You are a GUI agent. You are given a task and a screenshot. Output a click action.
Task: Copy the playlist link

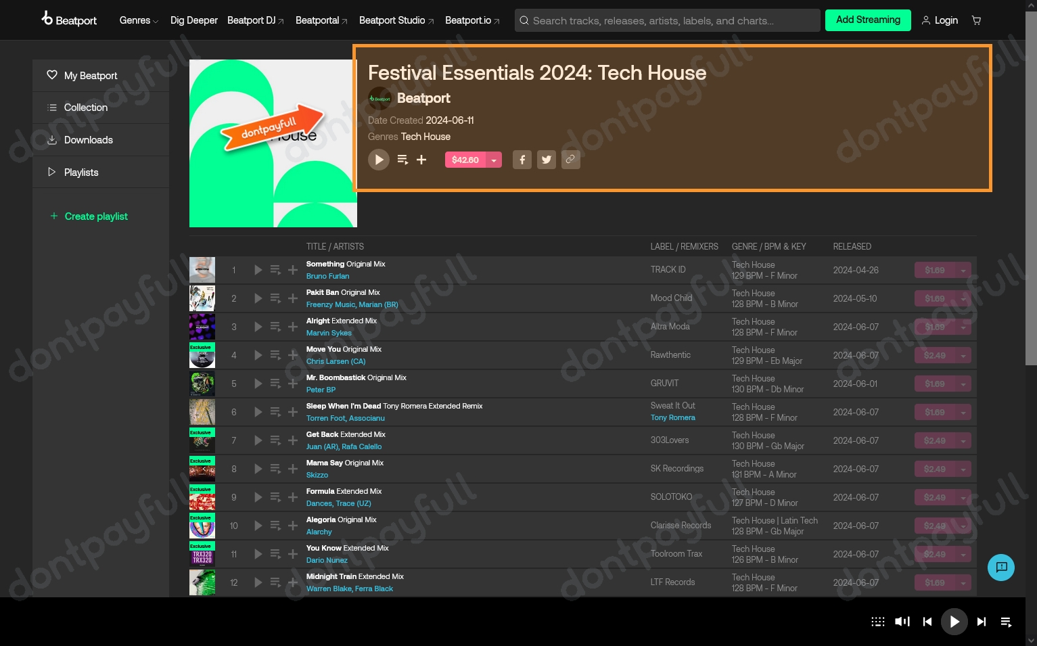coord(571,160)
